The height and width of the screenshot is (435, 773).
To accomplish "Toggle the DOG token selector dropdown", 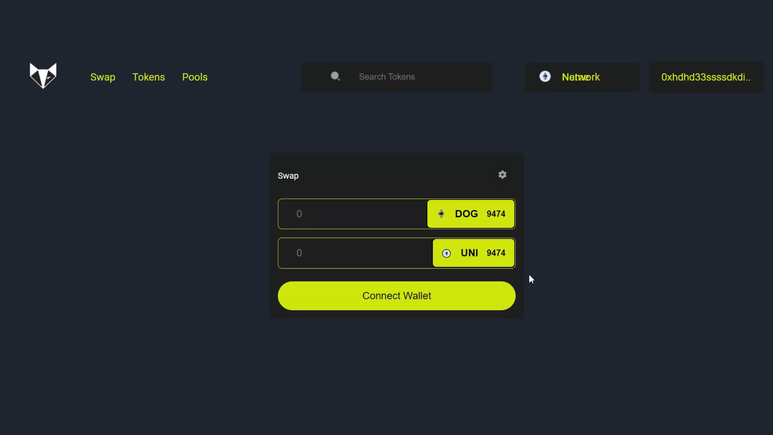I will click(470, 214).
